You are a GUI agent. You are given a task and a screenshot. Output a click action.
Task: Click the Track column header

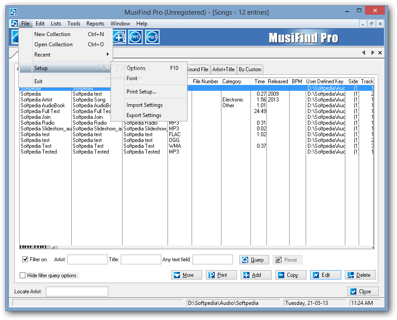pyautogui.click(x=367, y=81)
